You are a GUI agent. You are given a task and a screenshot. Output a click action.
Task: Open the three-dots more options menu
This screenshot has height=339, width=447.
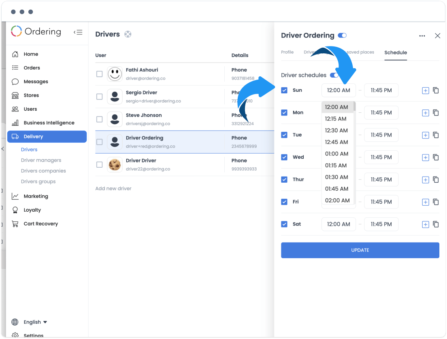tap(422, 36)
